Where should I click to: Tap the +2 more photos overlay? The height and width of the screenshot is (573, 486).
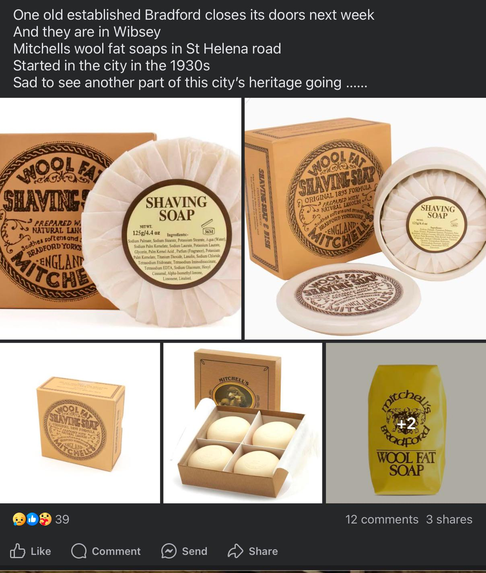tap(406, 423)
